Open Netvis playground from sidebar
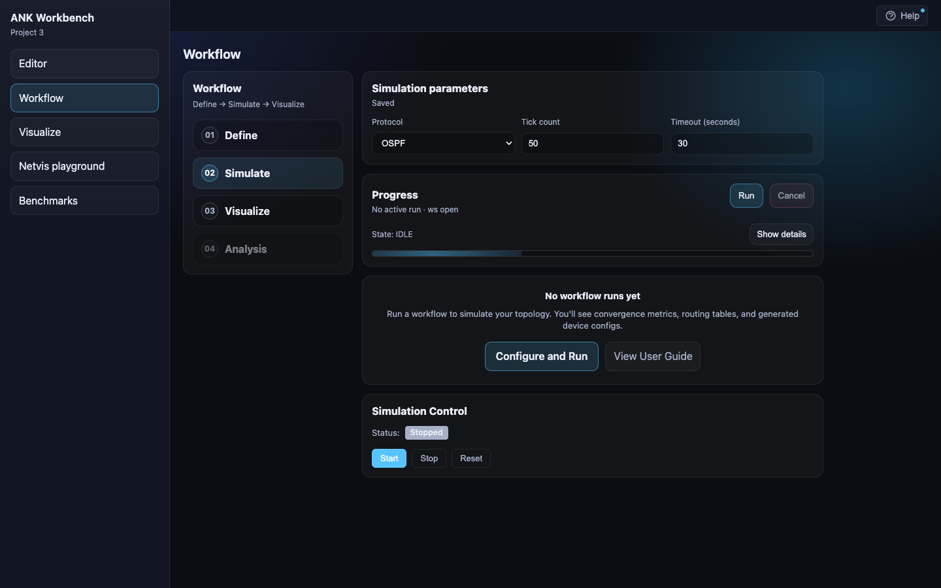Viewport: 941px width, 588px height. point(84,166)
